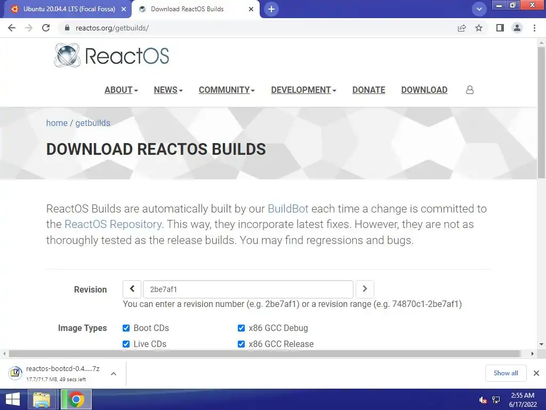546x410 pixels.
Task: Click Show all downloads
Action: point(505,373)
